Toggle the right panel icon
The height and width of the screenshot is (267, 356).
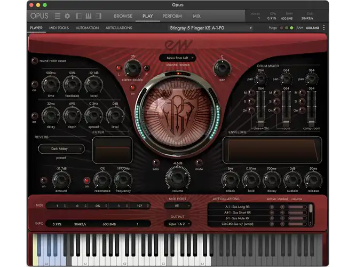[98, 16]
